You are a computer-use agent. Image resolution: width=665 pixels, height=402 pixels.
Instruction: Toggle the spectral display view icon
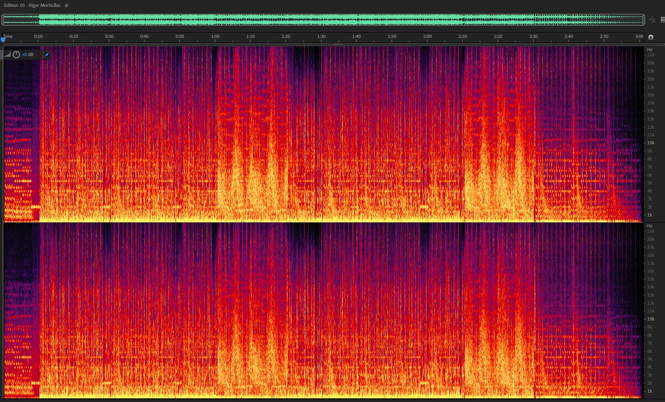coord(663,20)
